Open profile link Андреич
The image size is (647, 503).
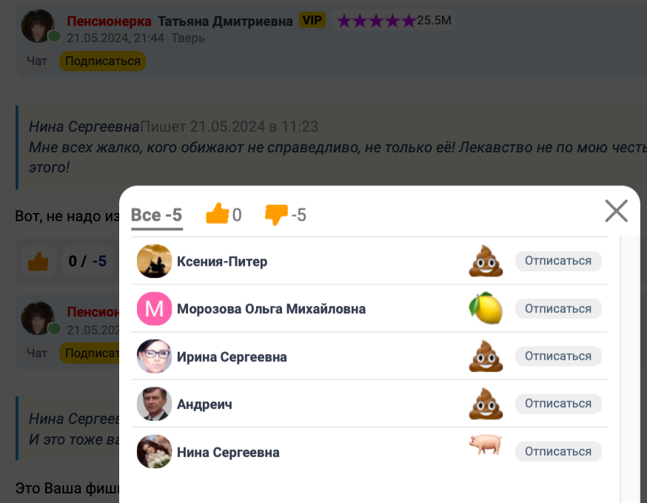point(204,405)
